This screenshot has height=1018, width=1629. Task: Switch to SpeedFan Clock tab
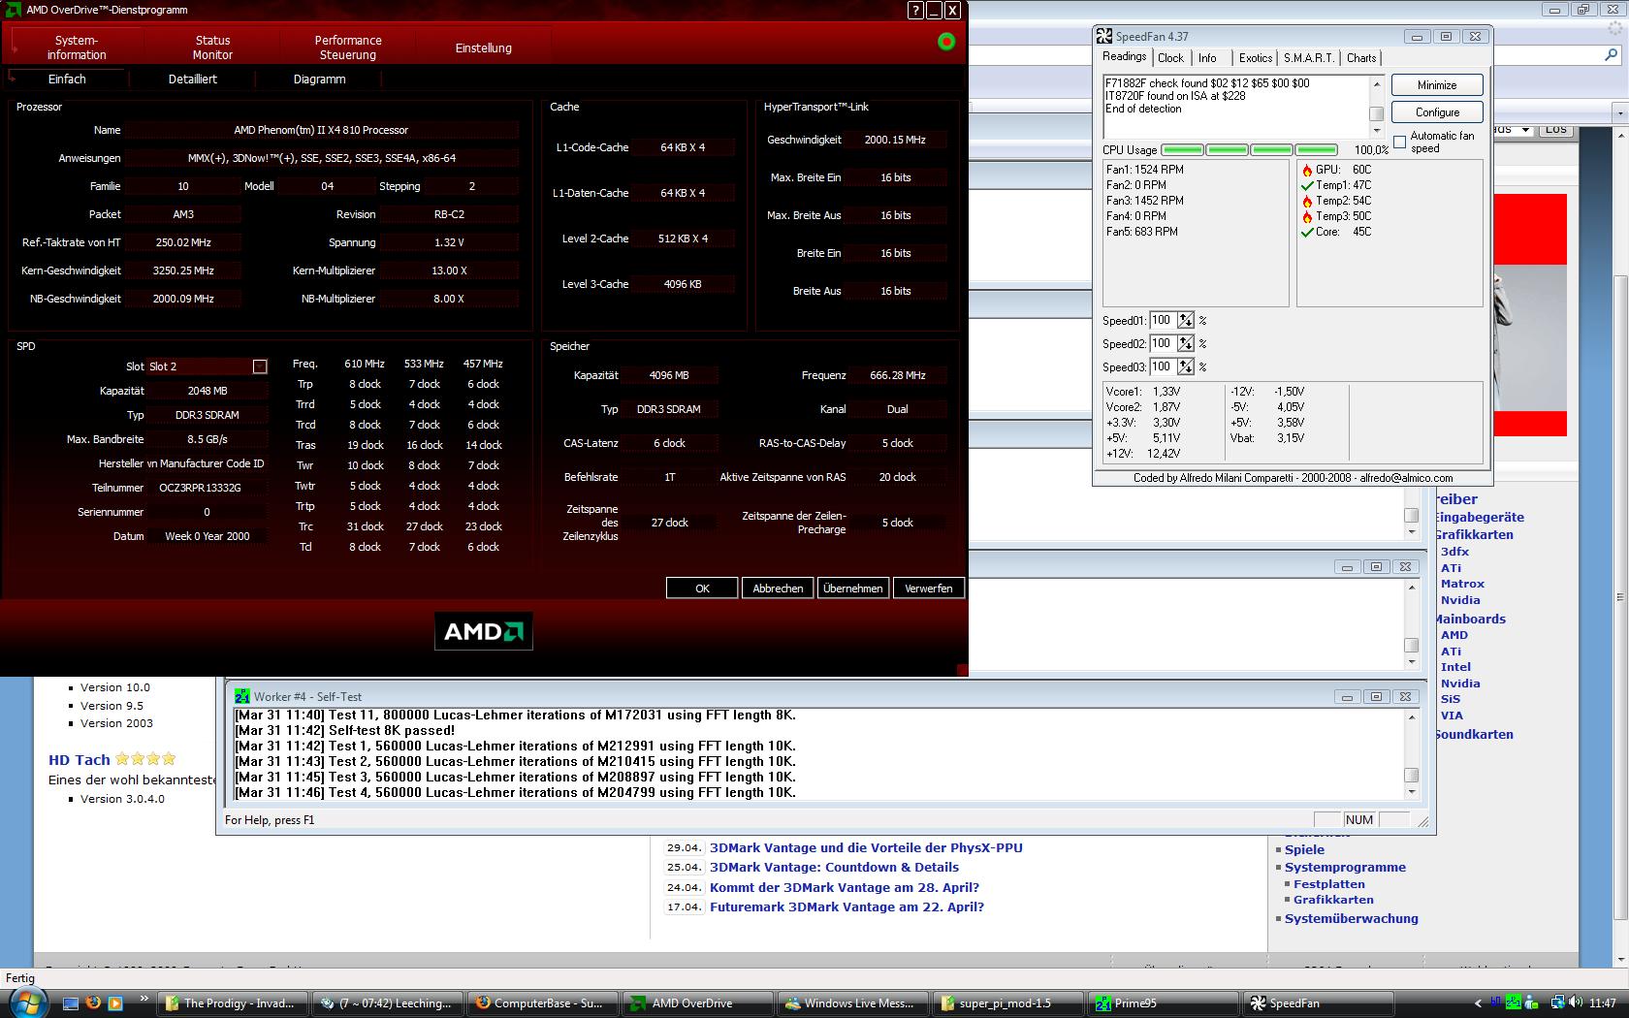pos(1170,58)
